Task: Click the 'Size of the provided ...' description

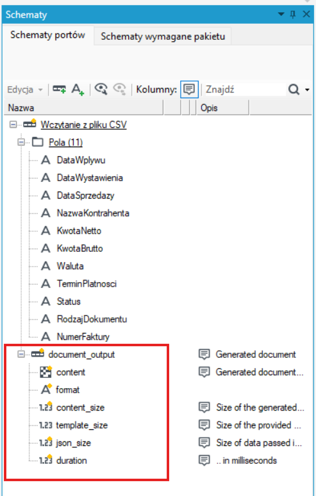Action: point(258,425)
